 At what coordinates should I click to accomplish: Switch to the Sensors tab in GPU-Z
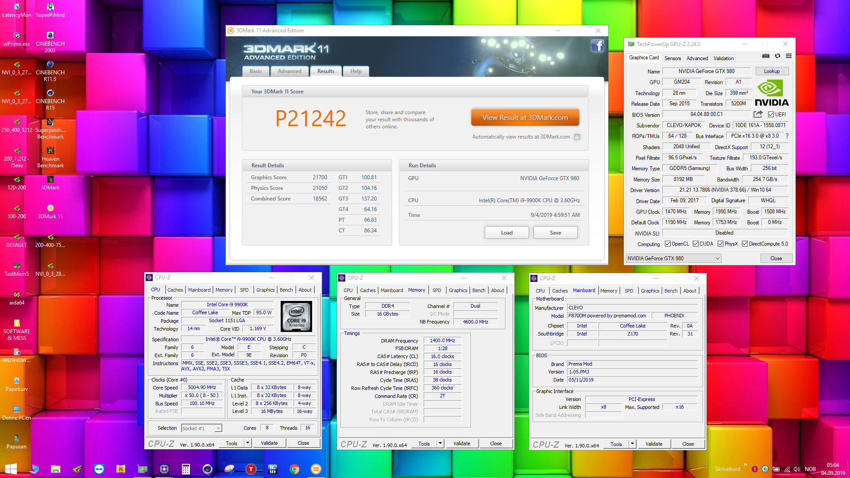tap(672, 58)
